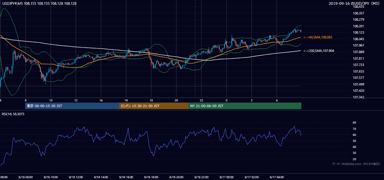The width and height of the screenshot is (384, 180).
Task: Click the '2019-09-16 のUSD/JPY (M5)' chart title
Action: [x=355, y=4]
